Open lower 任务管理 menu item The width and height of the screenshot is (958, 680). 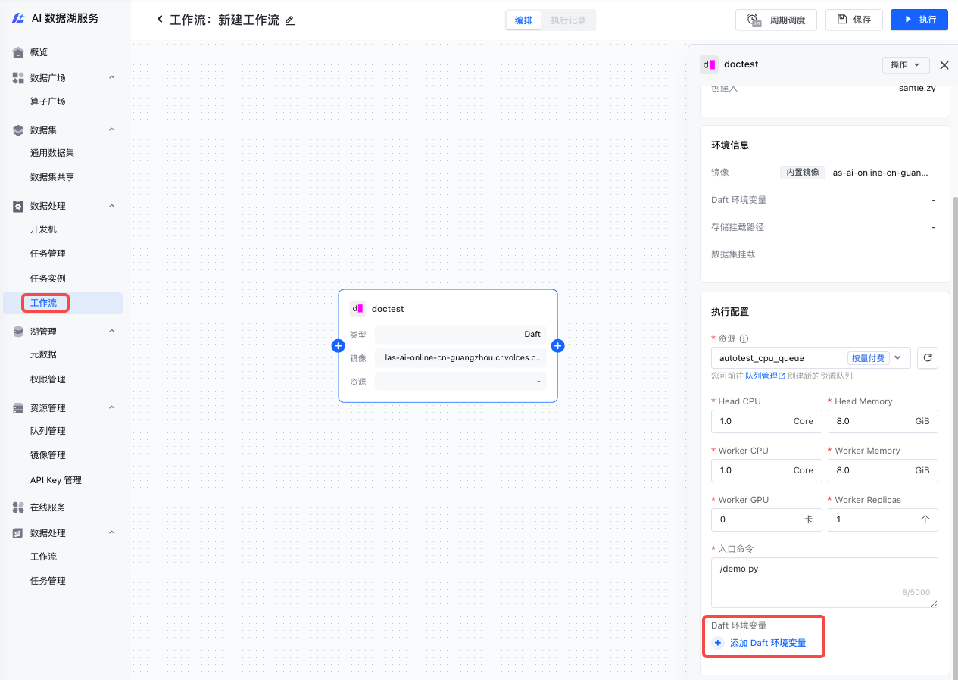pos(48,581)
